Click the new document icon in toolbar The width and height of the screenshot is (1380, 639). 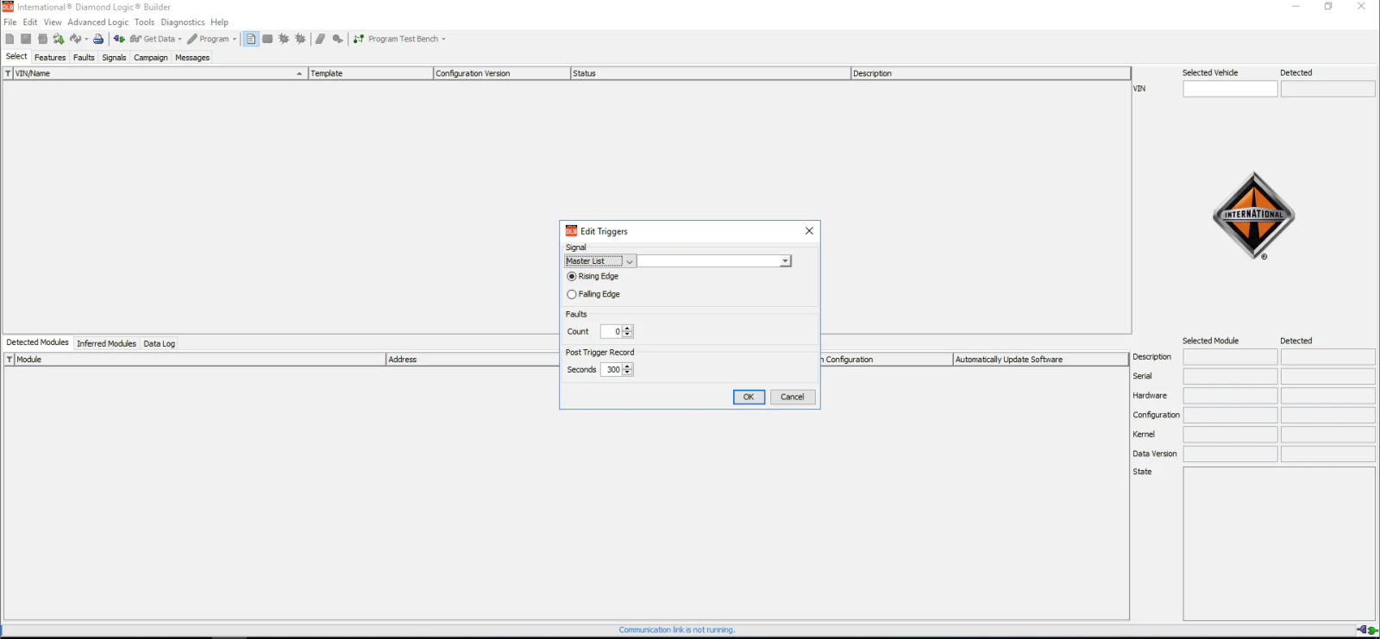[x=9, y=39]
